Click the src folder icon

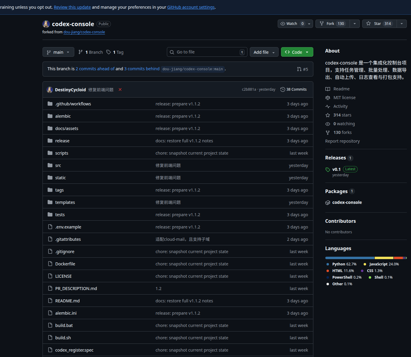tap(50, 165)
